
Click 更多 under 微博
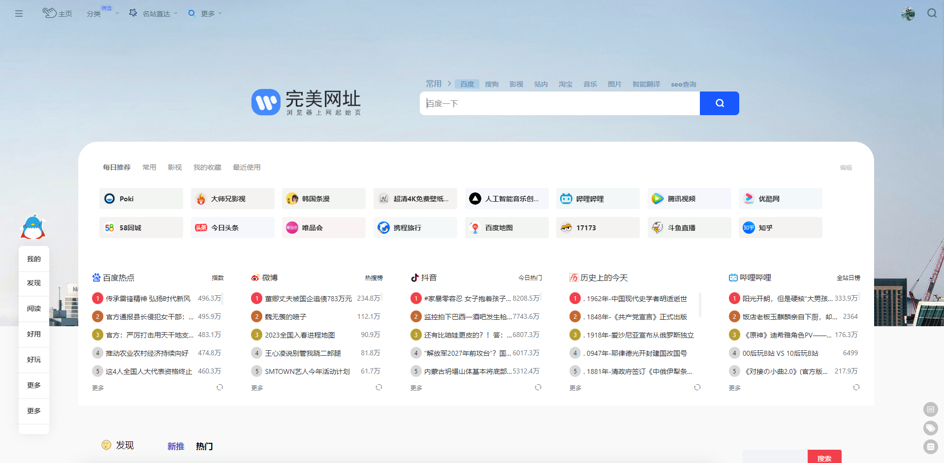(x=257, y=388)
